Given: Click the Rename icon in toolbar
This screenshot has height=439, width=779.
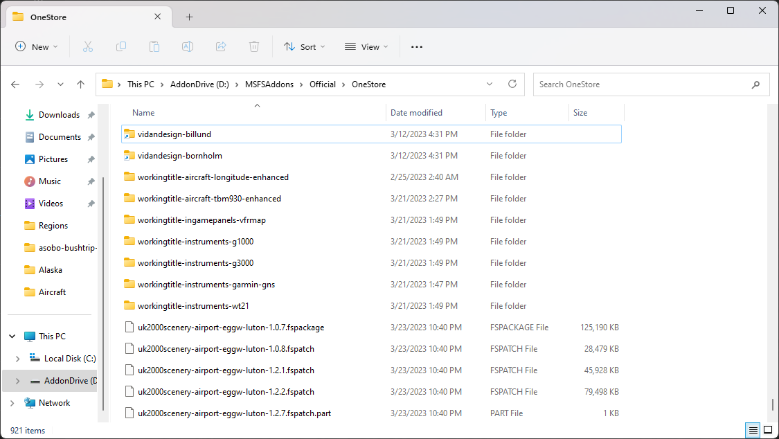Looking at the screenshot, I should click(x=188, y=46).
